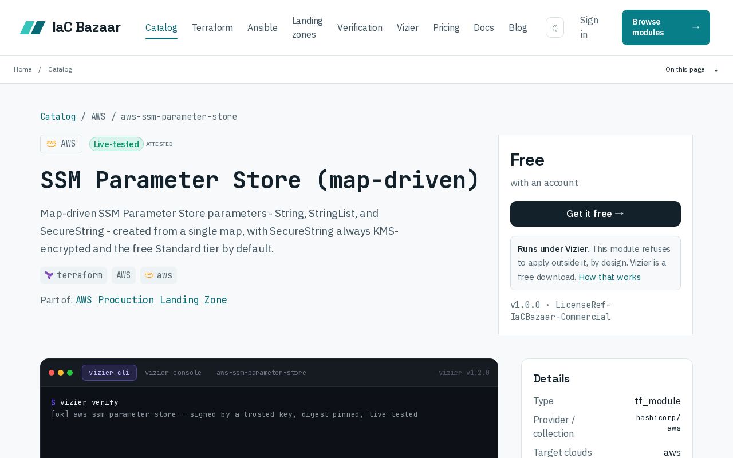Open the How that works link
Image resolution: width=733 pixels, height=458 pixels.
pyautogui.click(x=609, y=277)
